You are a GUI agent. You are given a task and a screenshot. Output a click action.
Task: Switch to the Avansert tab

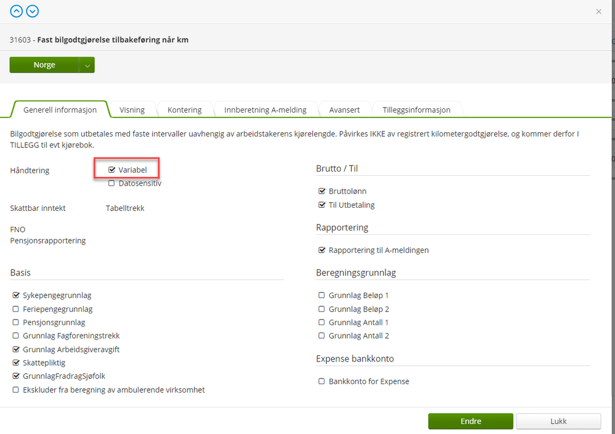click(344, 109)
